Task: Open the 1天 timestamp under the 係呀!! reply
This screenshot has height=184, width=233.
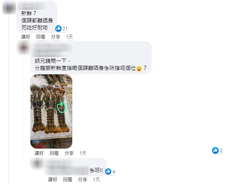Action: [x=96, y=179]
